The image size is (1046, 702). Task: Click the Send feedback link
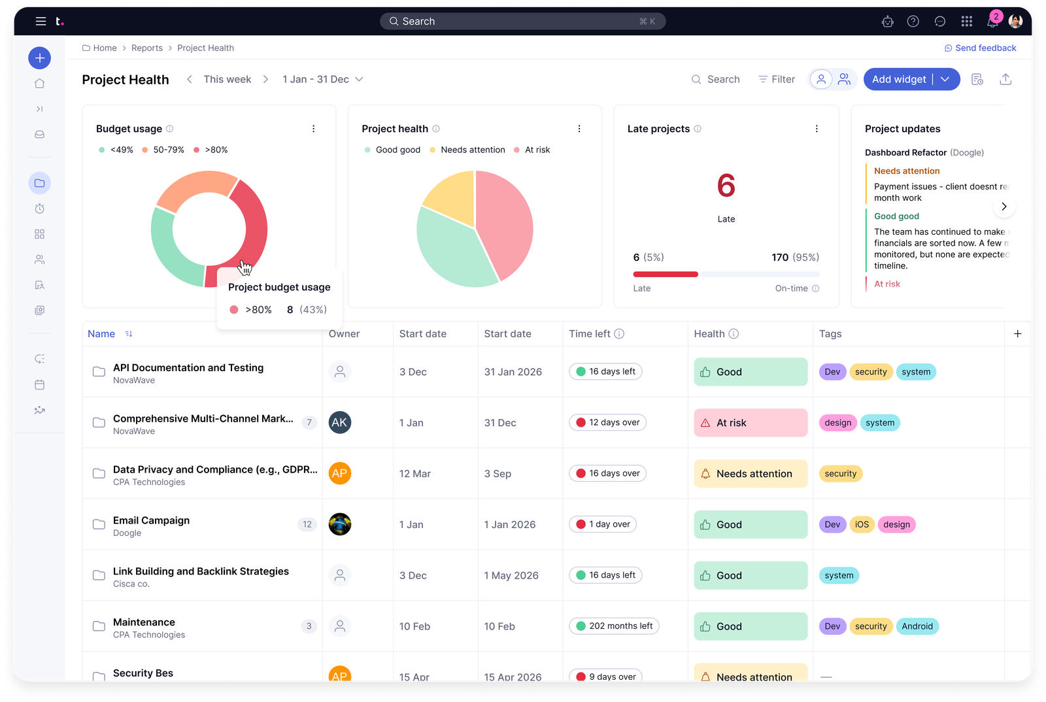[x=980, y=48]
